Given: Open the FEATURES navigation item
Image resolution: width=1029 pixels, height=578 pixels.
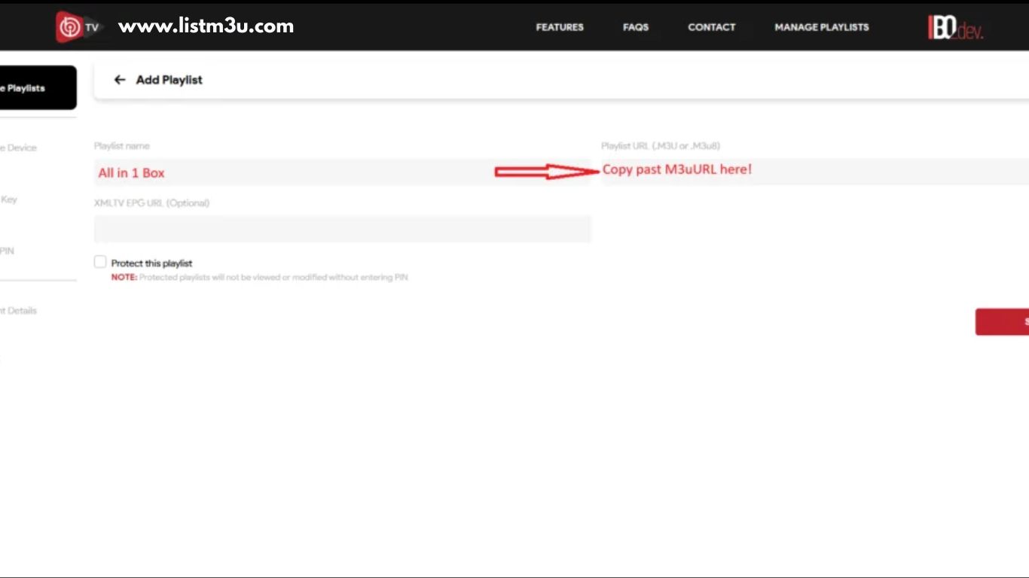Looking at the screenshot, I should [559, 26].
